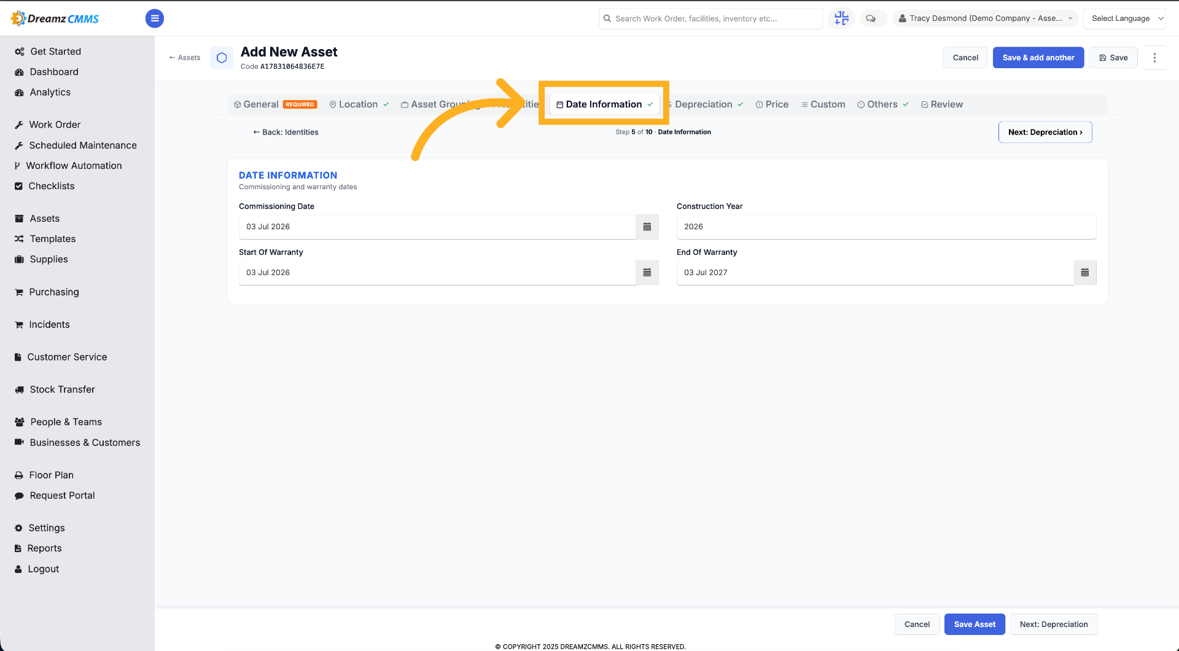Screen dimensions: 1179x651
Task: Focus the search Work Order field
Action: pos(711,18)
